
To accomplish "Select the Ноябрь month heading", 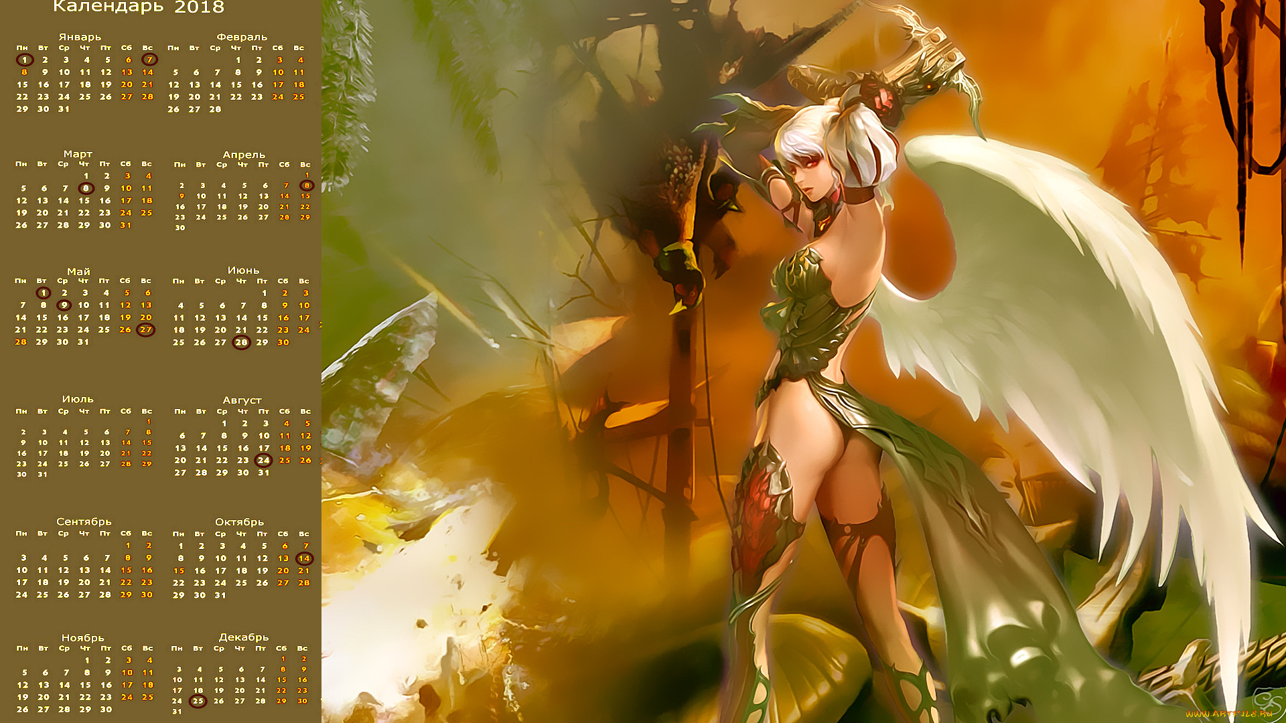I will 83,638.
